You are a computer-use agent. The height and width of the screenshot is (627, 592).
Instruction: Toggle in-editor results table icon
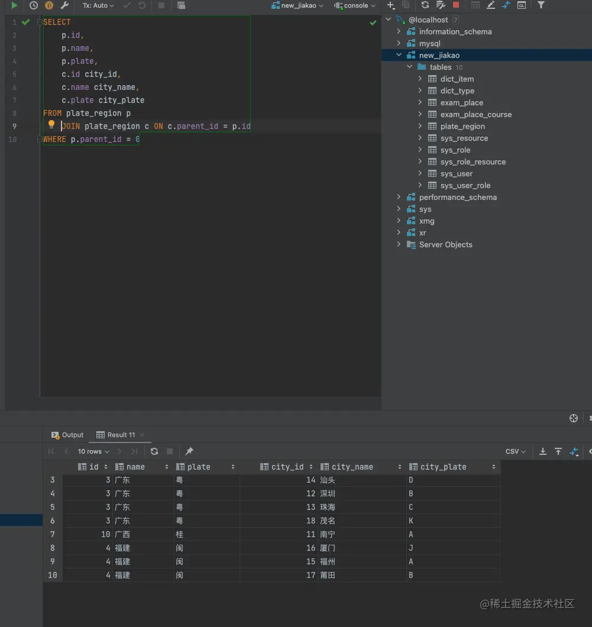[181, 5]
